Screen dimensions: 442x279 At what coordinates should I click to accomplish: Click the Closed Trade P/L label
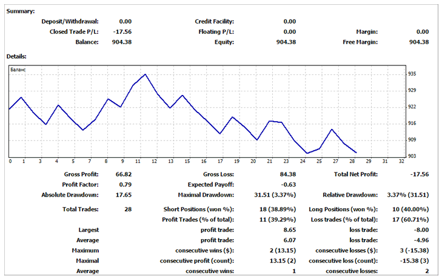coord(74,31)
